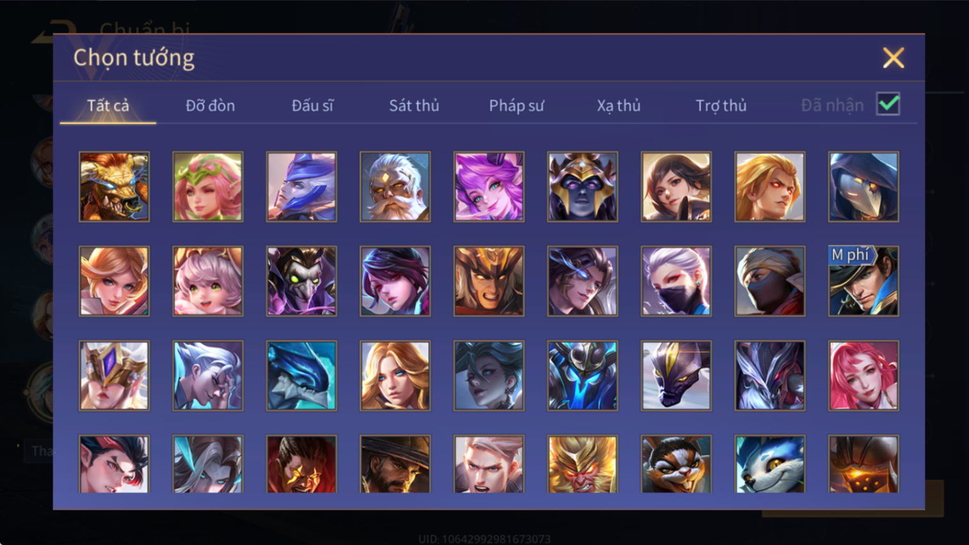Close the 'Chọn tướng' dialog

coord(893,58)
